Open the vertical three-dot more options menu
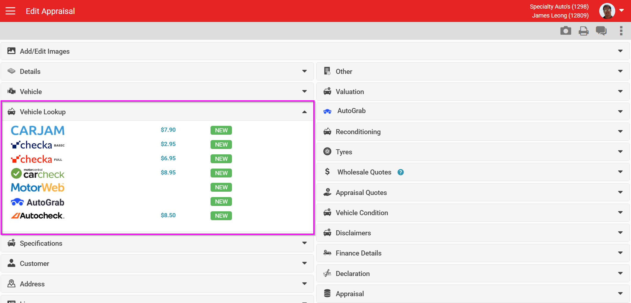This screenshot has width=631, height=303. coord(621,31)
